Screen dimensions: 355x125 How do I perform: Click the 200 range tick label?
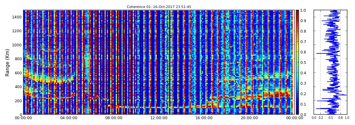[18, 101]
